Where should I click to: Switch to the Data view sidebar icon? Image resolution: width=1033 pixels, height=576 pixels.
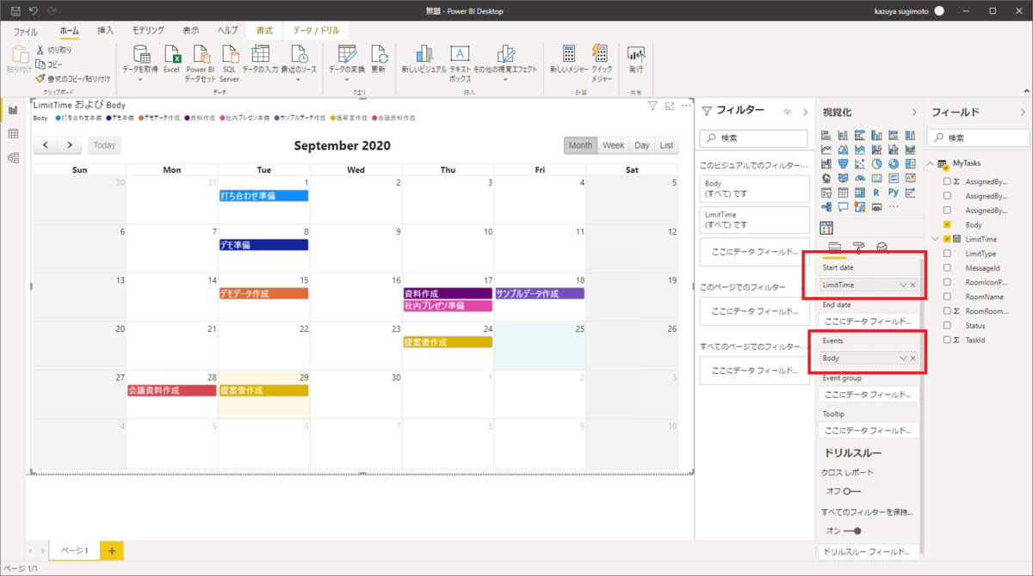point(13,133)
